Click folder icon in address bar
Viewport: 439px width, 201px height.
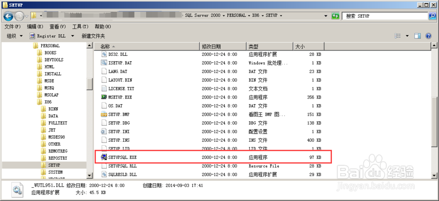tap(34, 15)
